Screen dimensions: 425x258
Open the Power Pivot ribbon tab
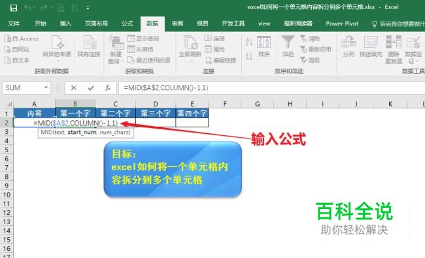click(342, 24)
